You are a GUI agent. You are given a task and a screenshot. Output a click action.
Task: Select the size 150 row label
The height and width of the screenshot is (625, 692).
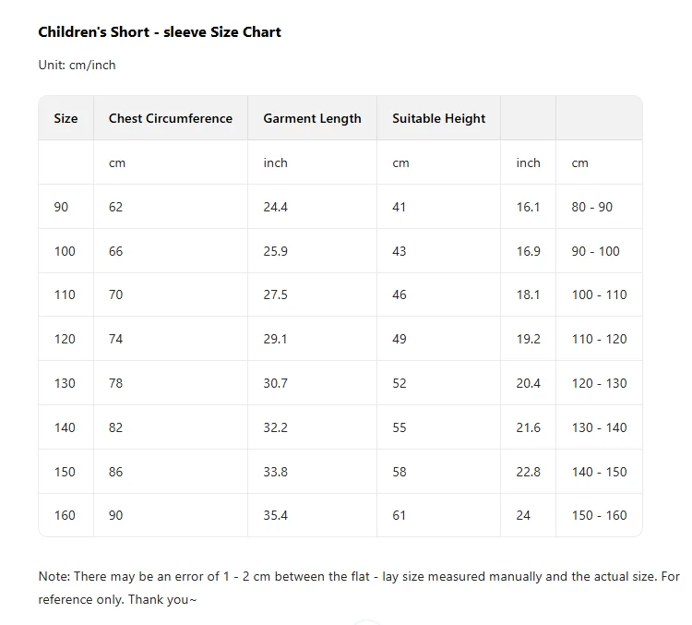(x=65, y=472)
